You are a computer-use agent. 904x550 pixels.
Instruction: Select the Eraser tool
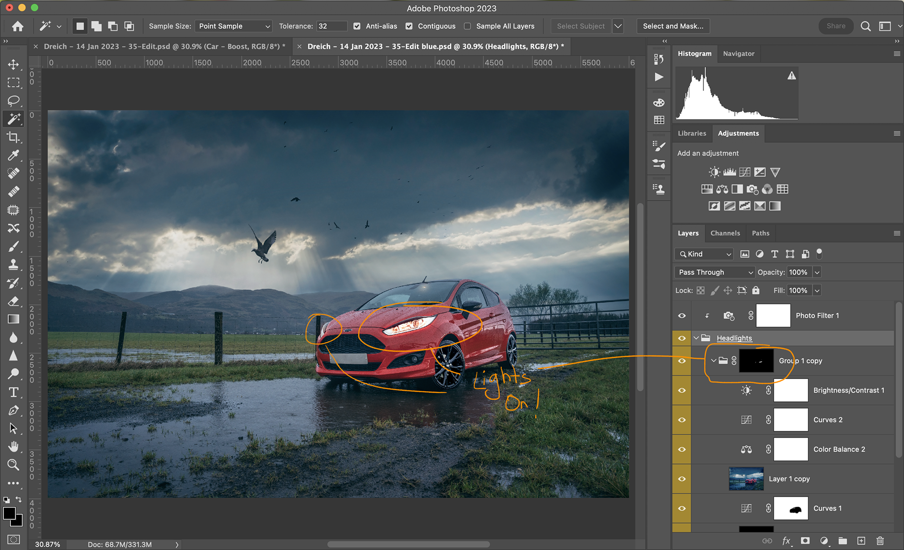(14, 301)
